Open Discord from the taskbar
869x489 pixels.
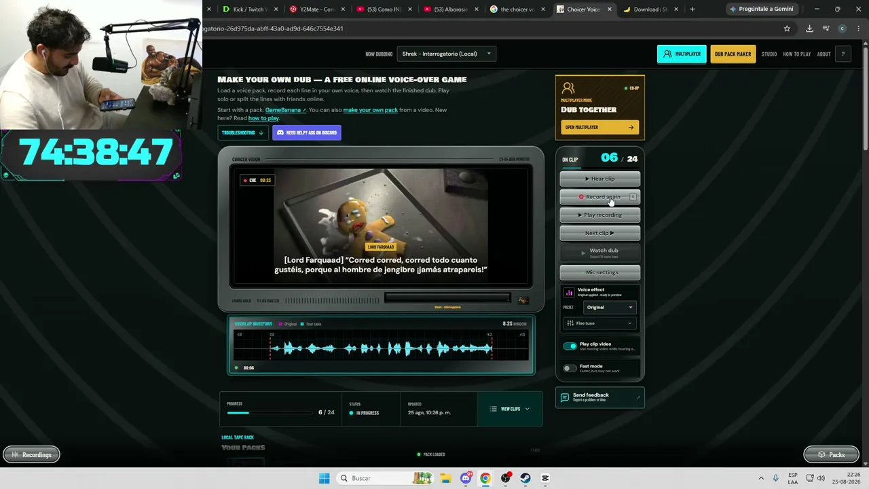point(466,478)
